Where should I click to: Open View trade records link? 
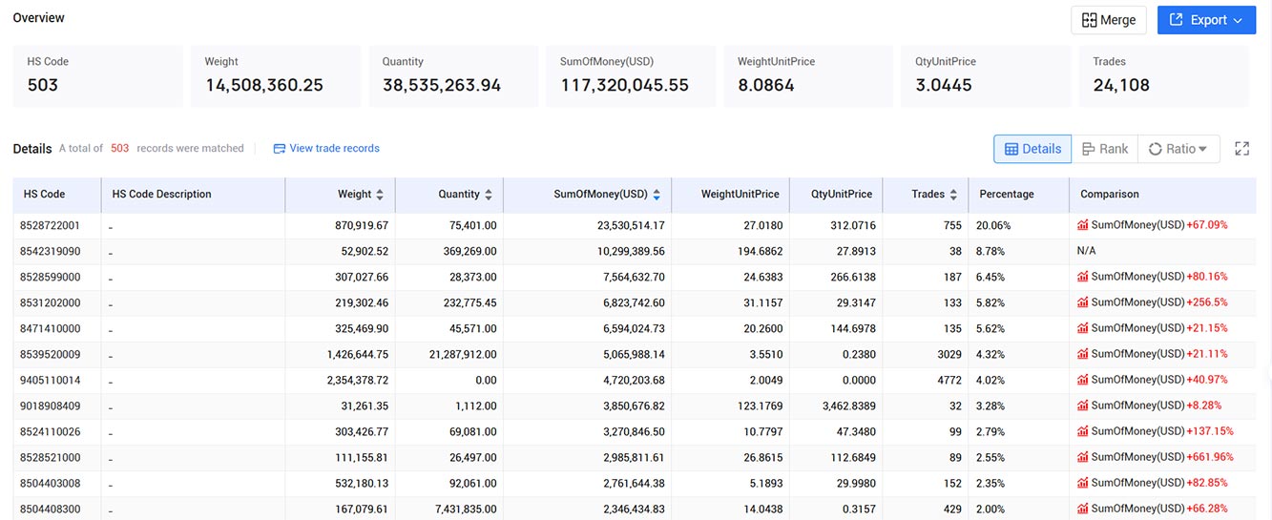(x=326, y=149)
